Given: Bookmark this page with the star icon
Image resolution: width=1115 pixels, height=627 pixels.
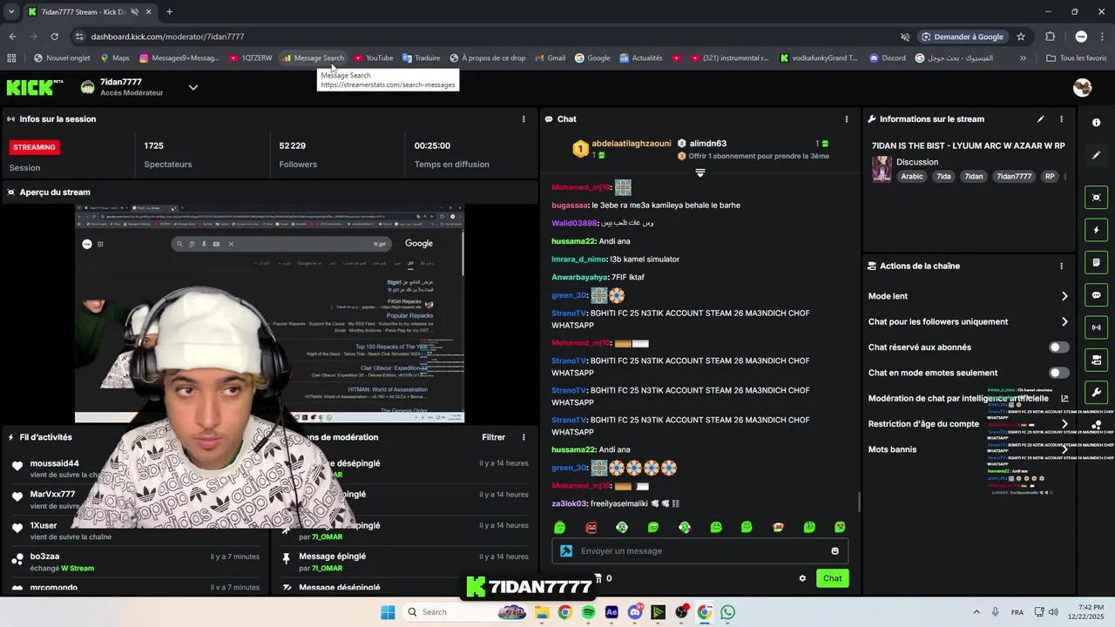Looking at the screenshot, I should point(1021,37).
